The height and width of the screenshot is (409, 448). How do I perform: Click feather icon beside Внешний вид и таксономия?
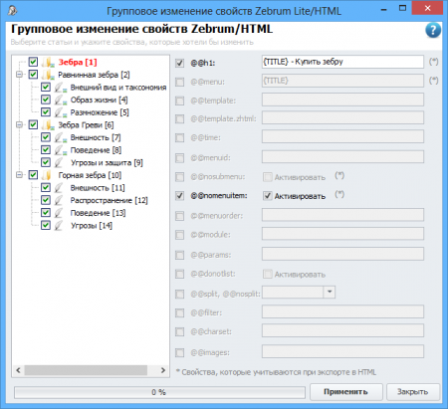click(61, 88)
